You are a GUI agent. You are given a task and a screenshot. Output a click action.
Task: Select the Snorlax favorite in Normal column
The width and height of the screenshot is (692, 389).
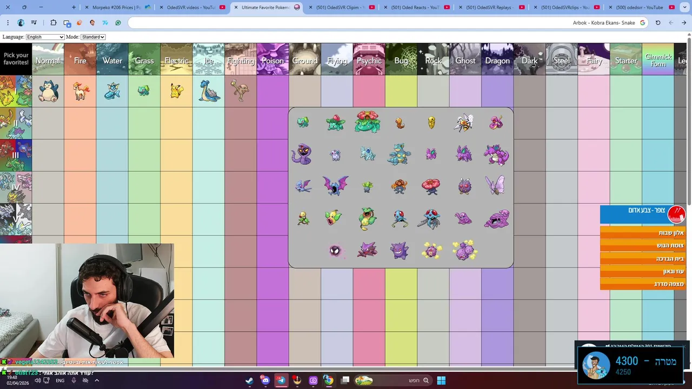(48, 91)
